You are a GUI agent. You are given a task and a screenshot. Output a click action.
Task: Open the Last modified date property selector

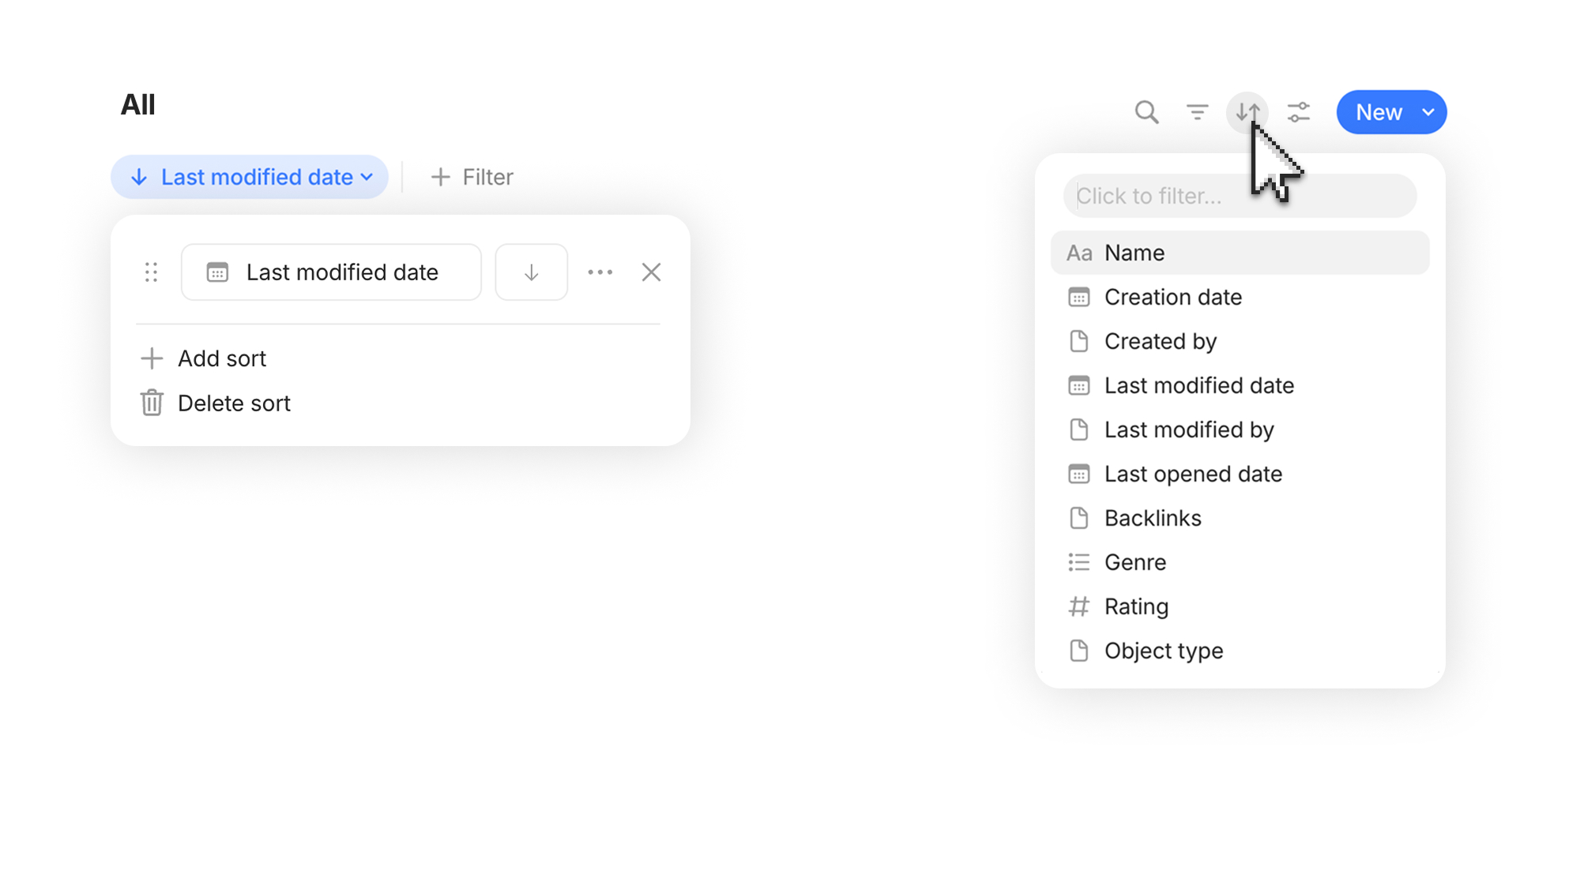coord(331,272)
